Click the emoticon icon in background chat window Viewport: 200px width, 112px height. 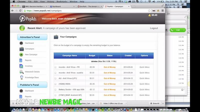coord(182,90)
